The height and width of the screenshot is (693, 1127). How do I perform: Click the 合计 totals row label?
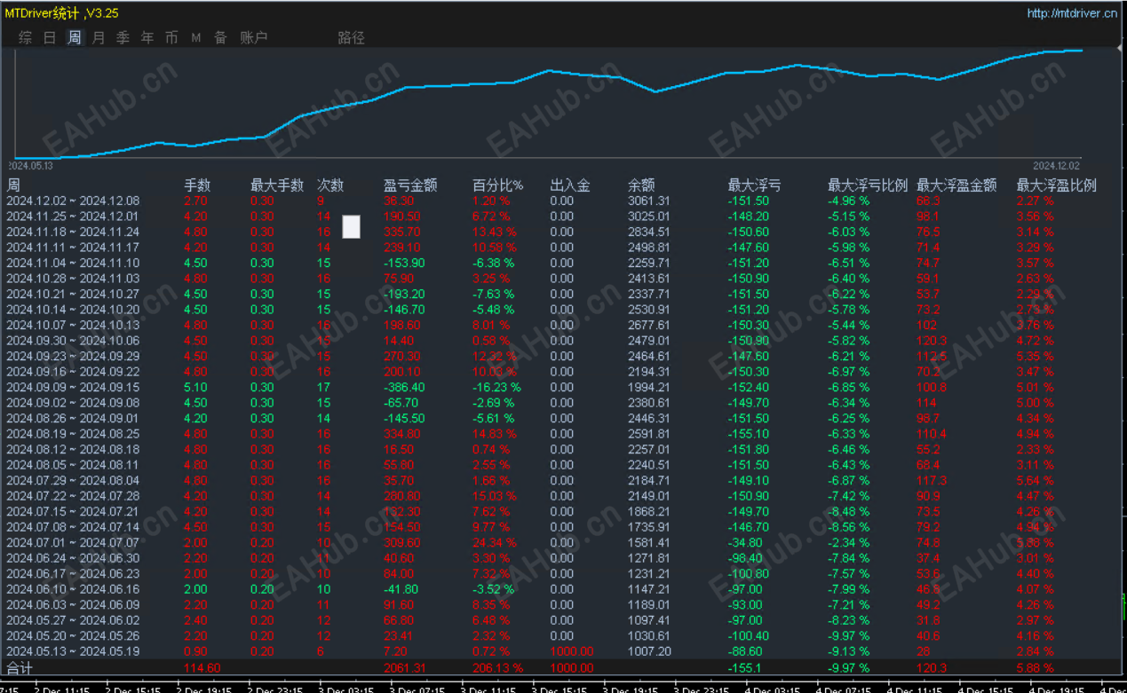pyautogui.click(x=20, y=667)
